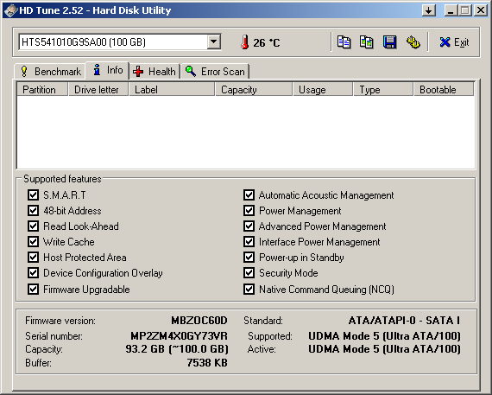Click the HD Tune title bar app icon
The image size is (492, 395).
tap(10, 10)
